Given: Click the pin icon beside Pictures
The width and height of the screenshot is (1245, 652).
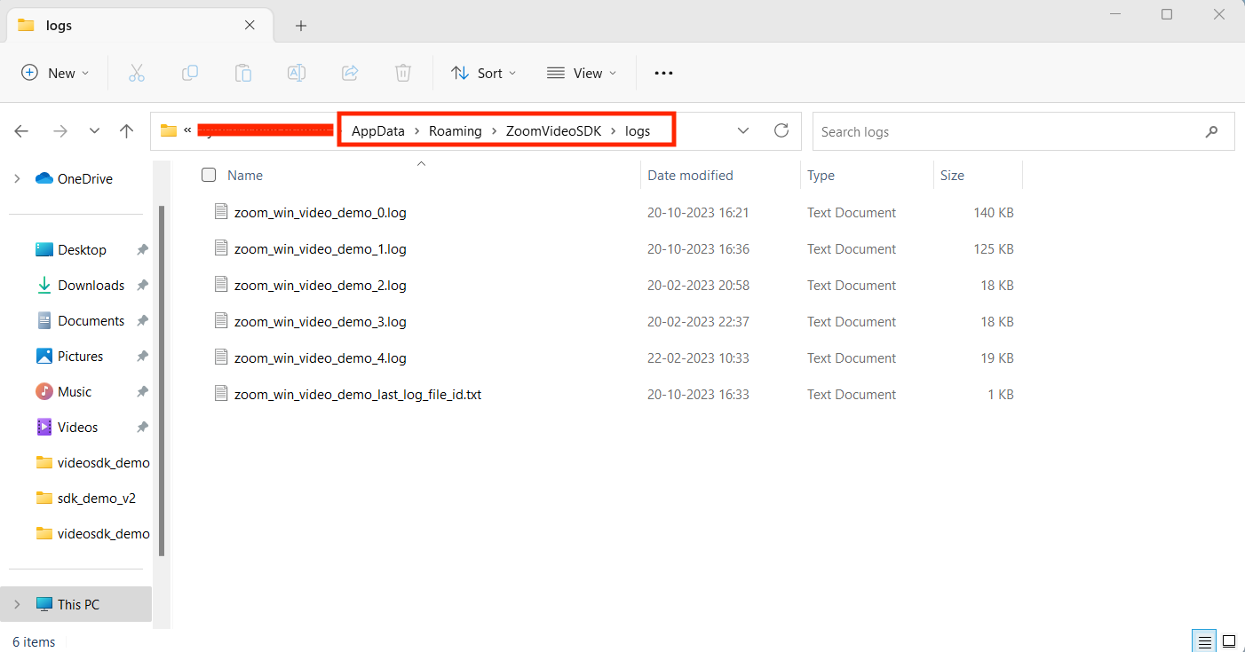Looking at the screenshot, I should 142,357.
